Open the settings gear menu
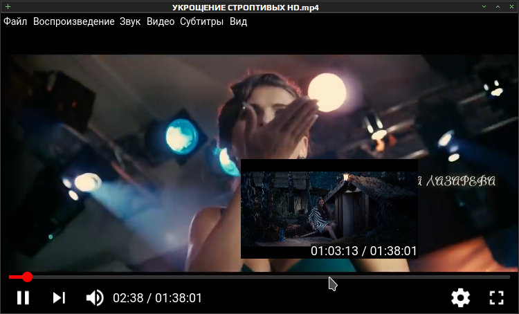This screenshot has height=314, width=519. [460, 298]
